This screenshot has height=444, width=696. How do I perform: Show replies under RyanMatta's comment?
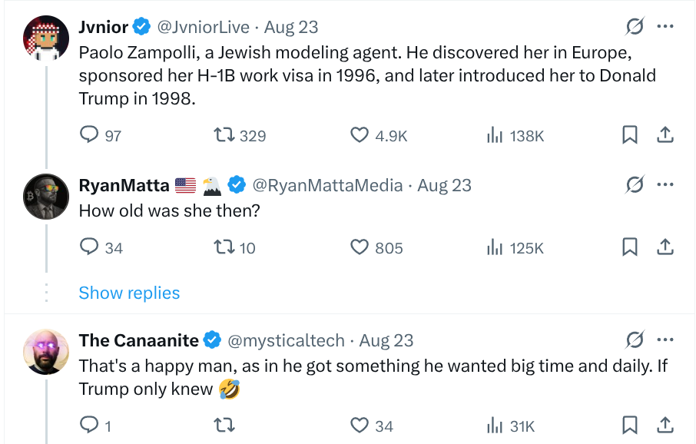(129, 293)
